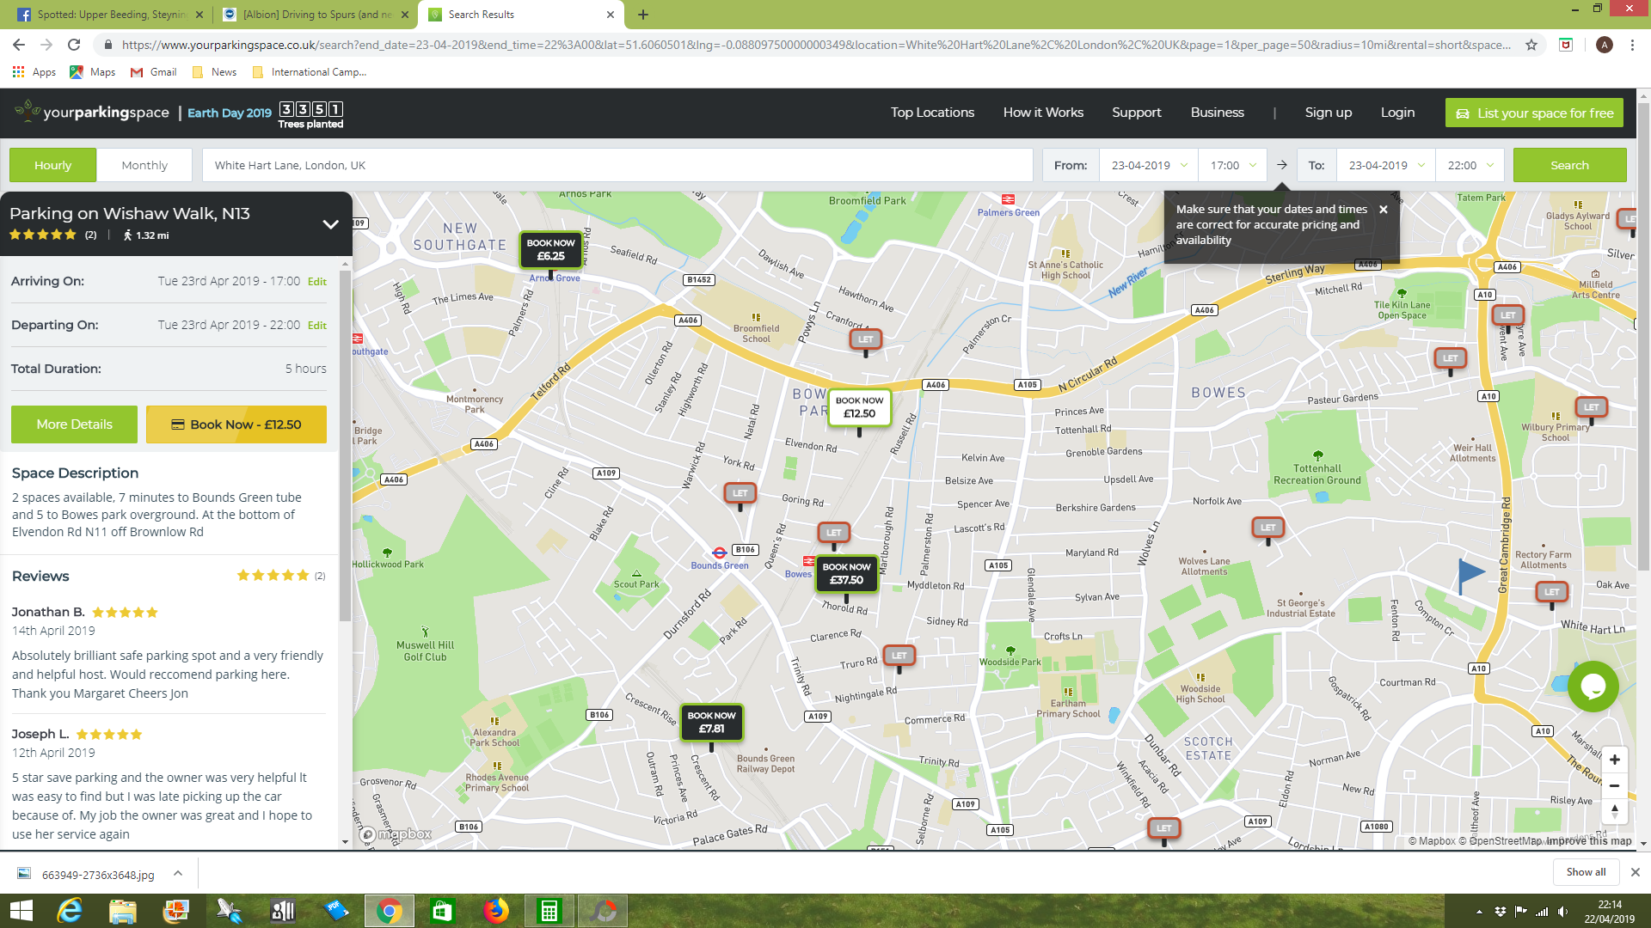This screenshot has width=1651, height=928.
Task: Dismiss the dates and times tooltip
Action: [x=1383, y=210]
